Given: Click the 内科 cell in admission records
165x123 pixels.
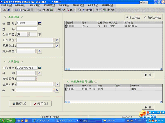Looking at the screenshot, I should click(106, 89).
